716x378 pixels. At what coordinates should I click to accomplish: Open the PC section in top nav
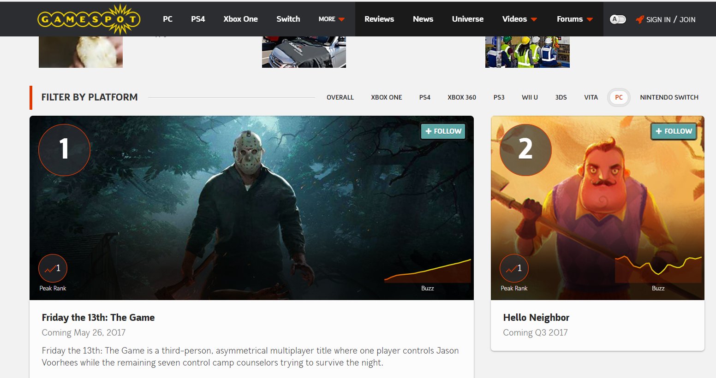pos(167,19)
